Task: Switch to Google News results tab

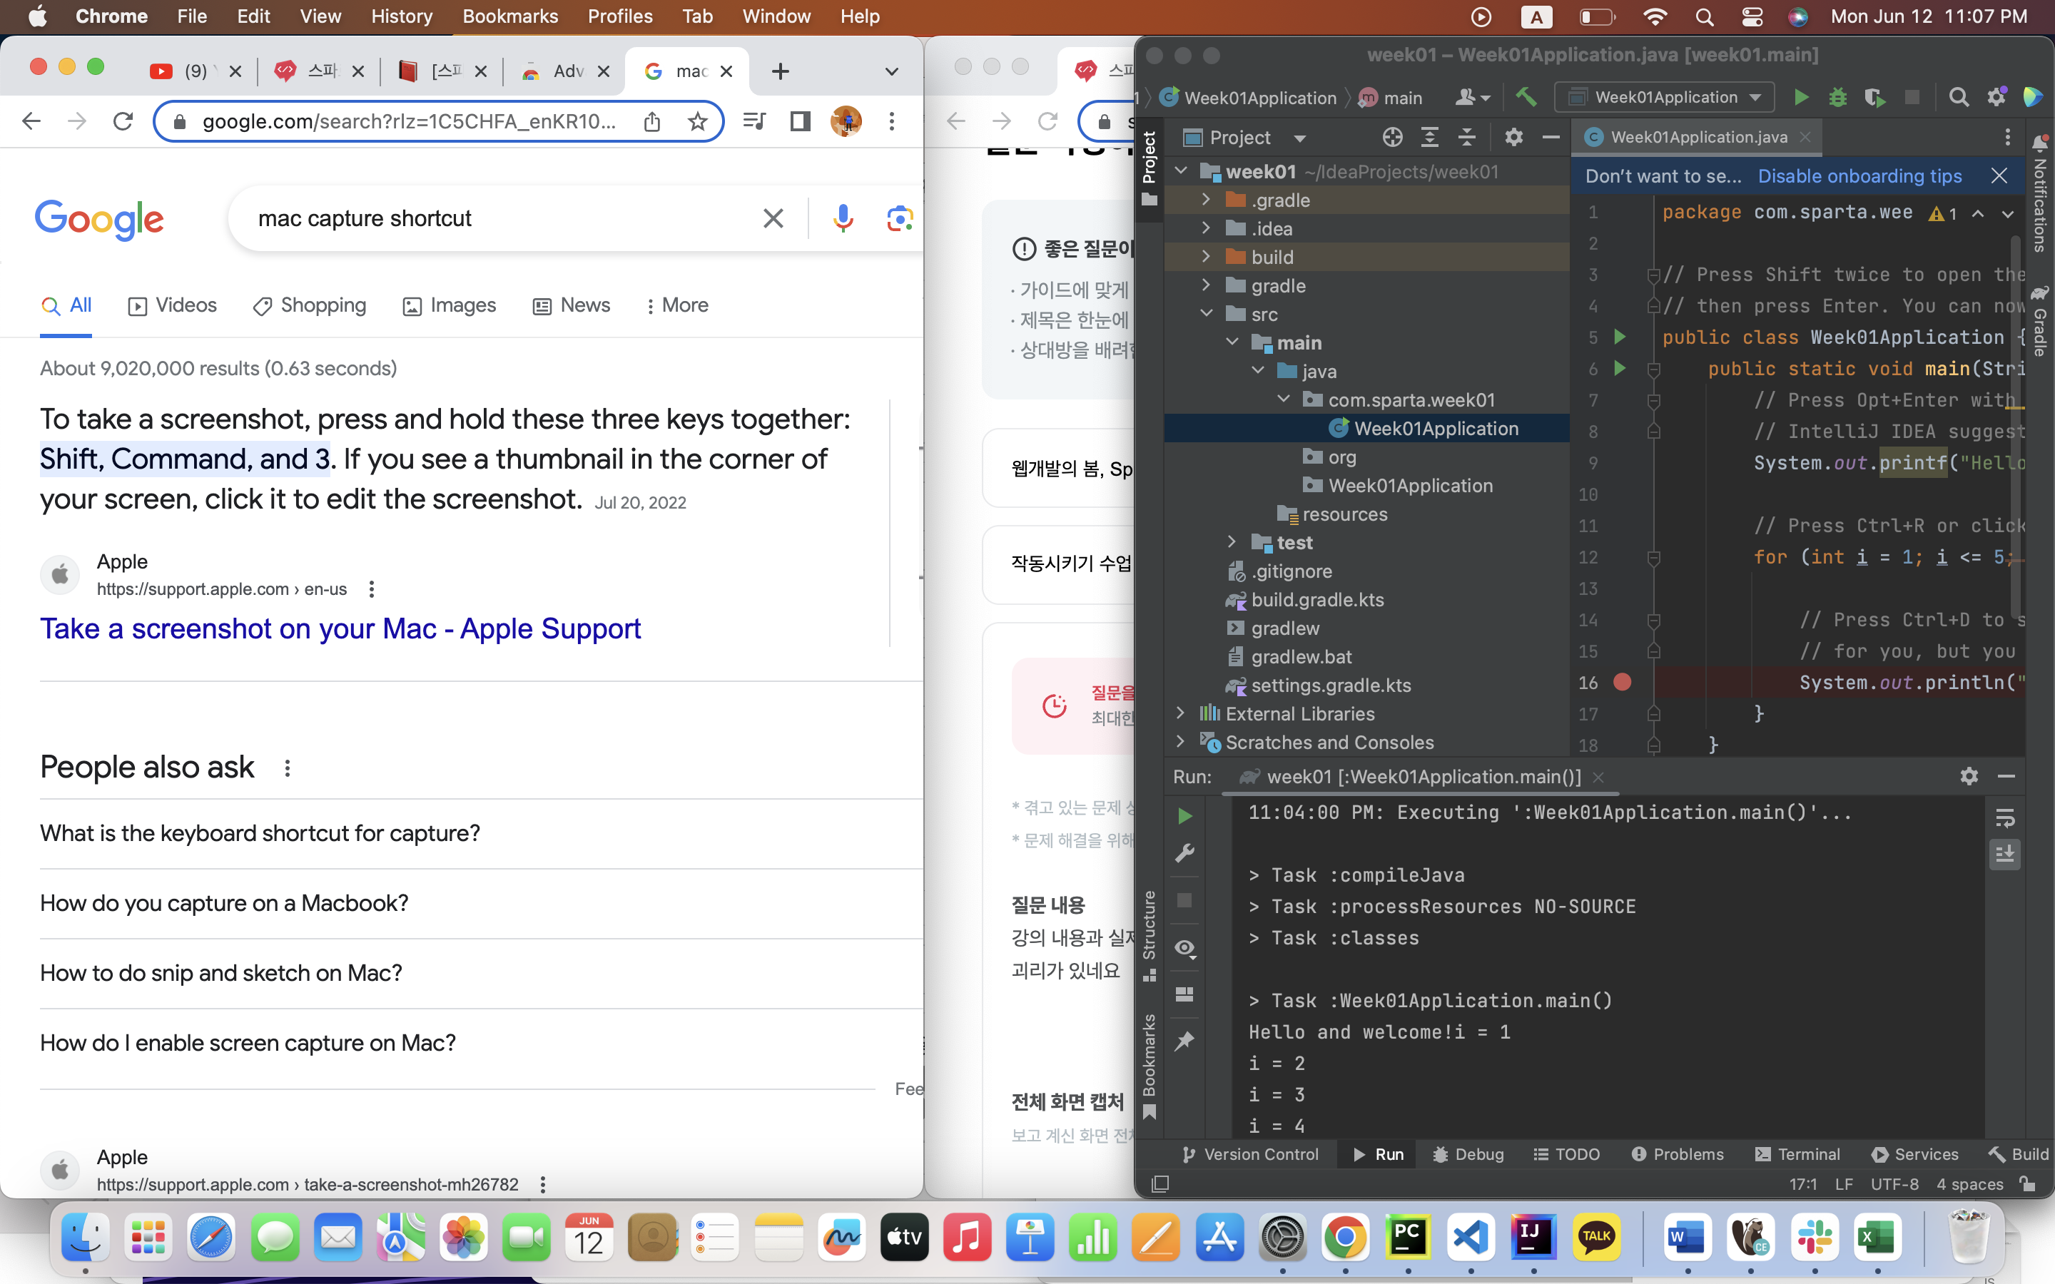Action: (x=571, y=305)
